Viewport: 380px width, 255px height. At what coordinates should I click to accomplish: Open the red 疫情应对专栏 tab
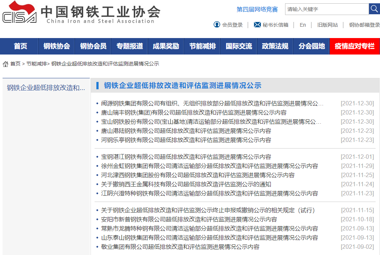(x=355, y=46)
